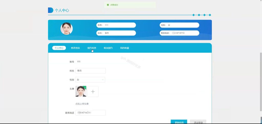Click the green check badge on avatar
Viewport: 262px width, 124px height.
tap(85, 87)
